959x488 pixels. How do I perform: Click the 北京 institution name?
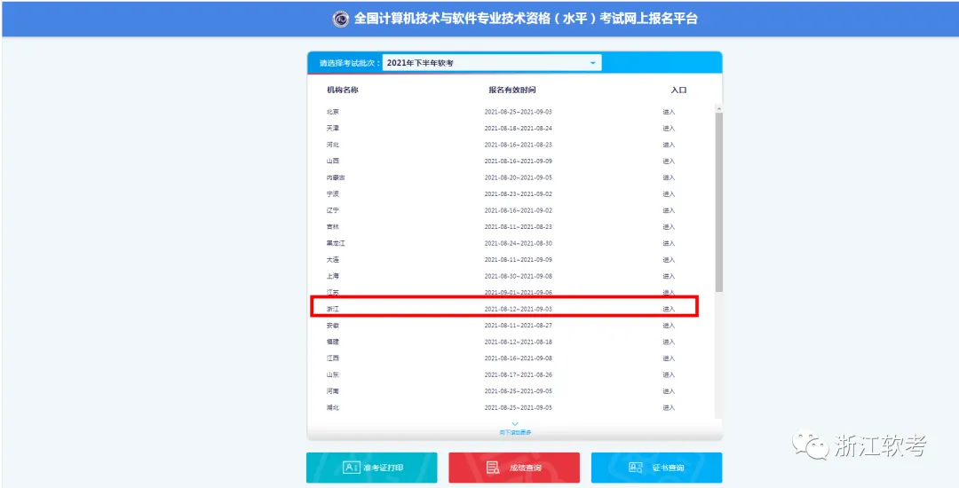(x=333, y=112)
